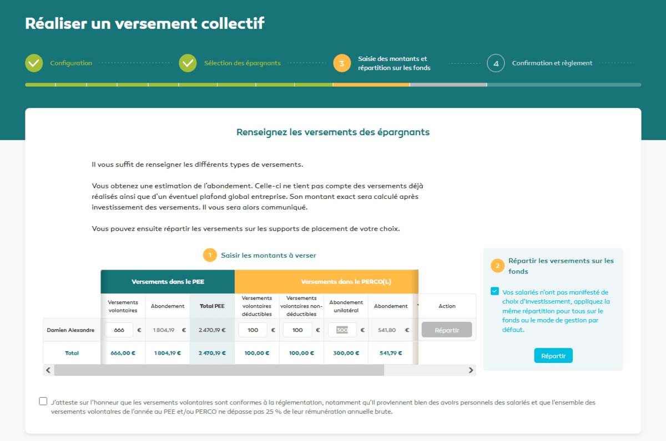
Task: Click the Réaliser un versement collectif page title
Action: (145, 23)
